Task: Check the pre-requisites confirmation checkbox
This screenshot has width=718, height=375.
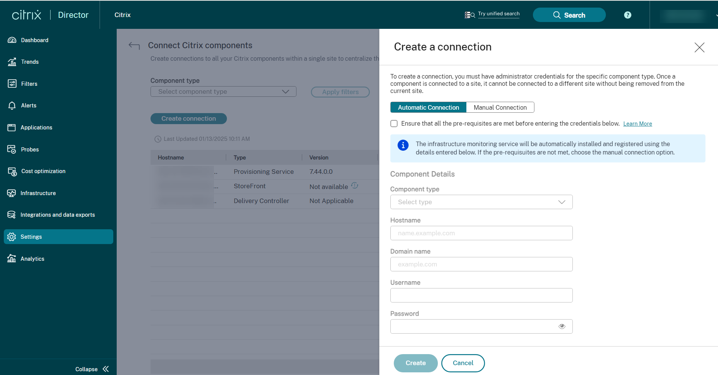Action: coord(394,124)
